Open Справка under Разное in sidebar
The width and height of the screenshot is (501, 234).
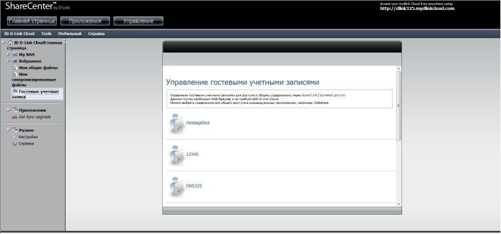(26, 144)
